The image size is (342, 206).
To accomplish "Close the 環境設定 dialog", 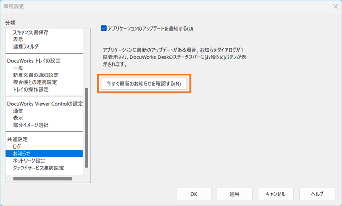I will pyautogui.click(x=330, y=7).
